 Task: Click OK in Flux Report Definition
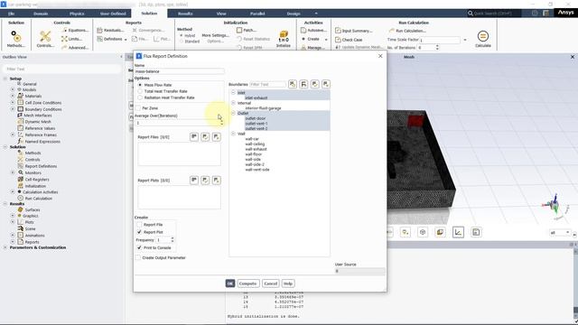pos(230,283)
